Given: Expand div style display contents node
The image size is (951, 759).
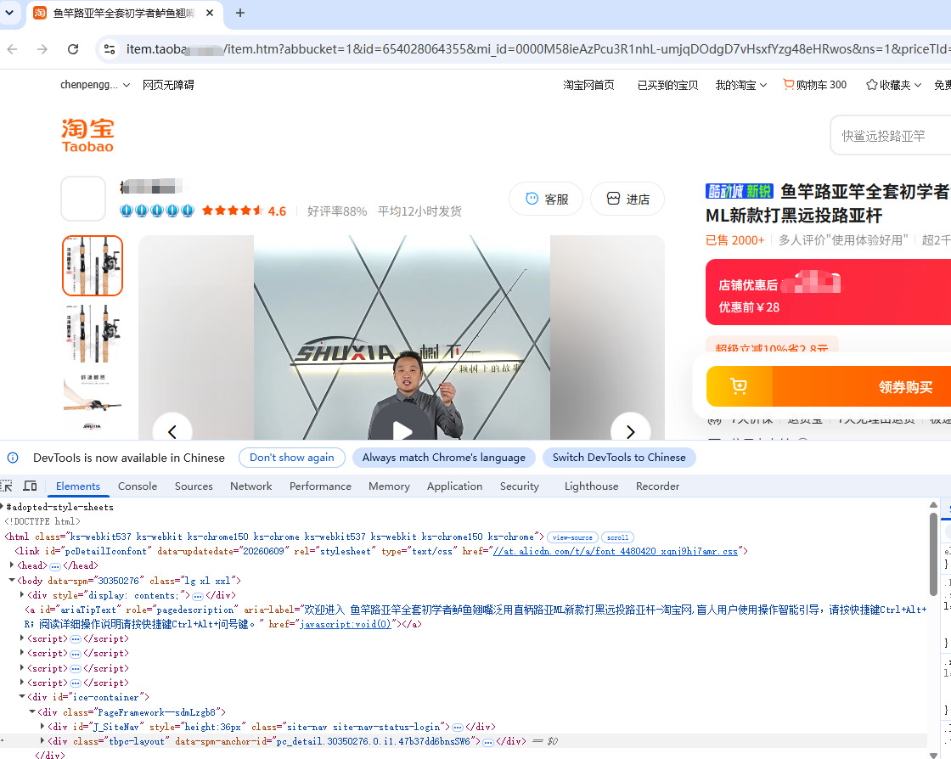Looking at the screenshot, I should click(x=22, y=595).
